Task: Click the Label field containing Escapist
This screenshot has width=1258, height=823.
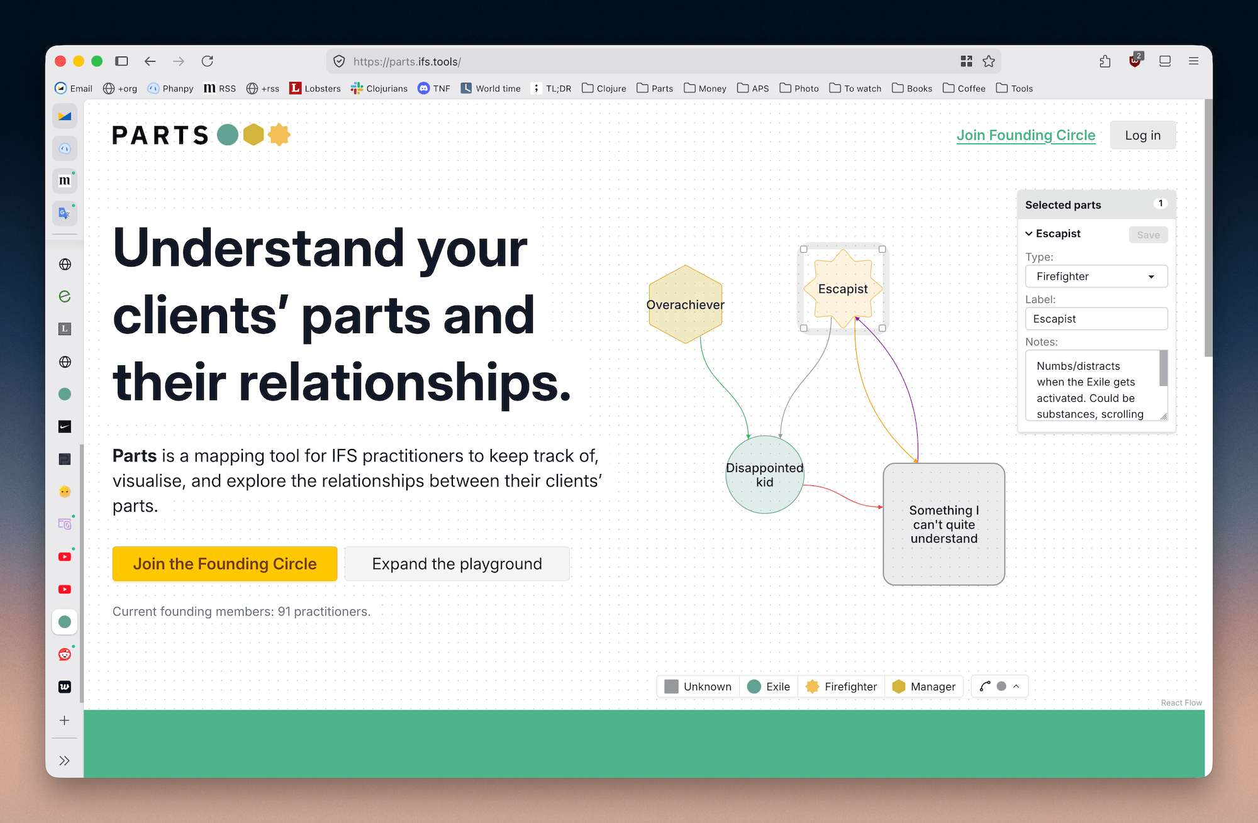Action: pos(1096,319)
